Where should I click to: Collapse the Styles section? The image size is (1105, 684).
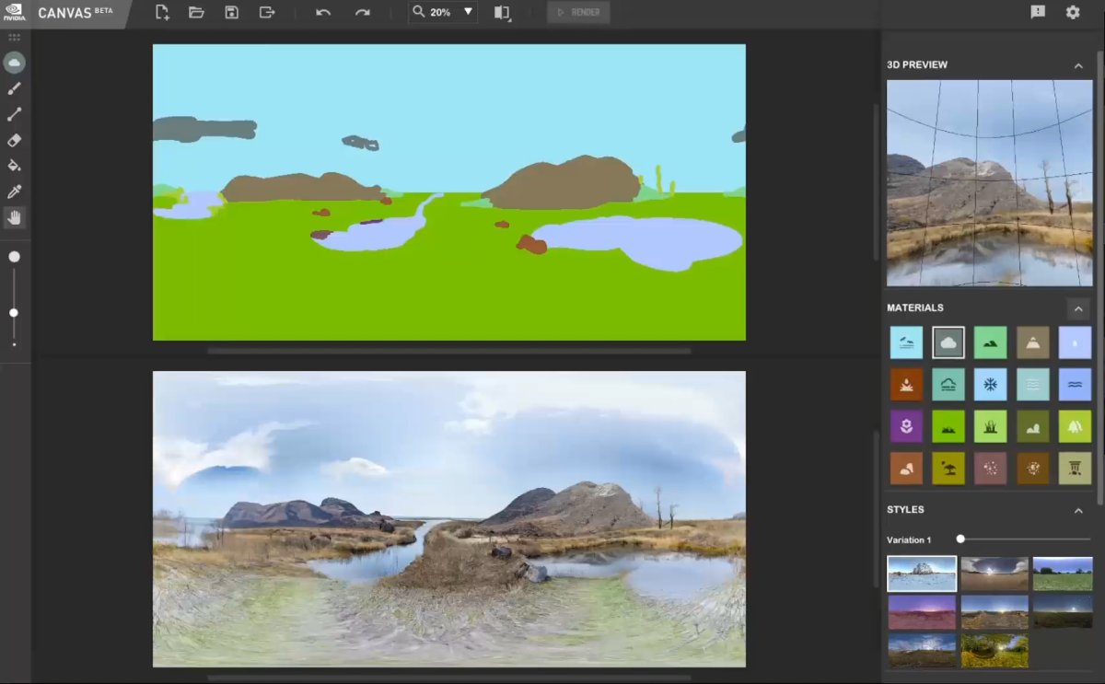pyautogui.click(x=1078, y=510)
